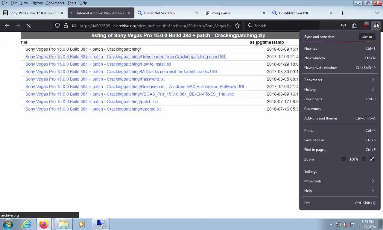Close the hamburger application menu button
Image resolution: width=383 pixels, height=230 pixels.
point(376,26)
